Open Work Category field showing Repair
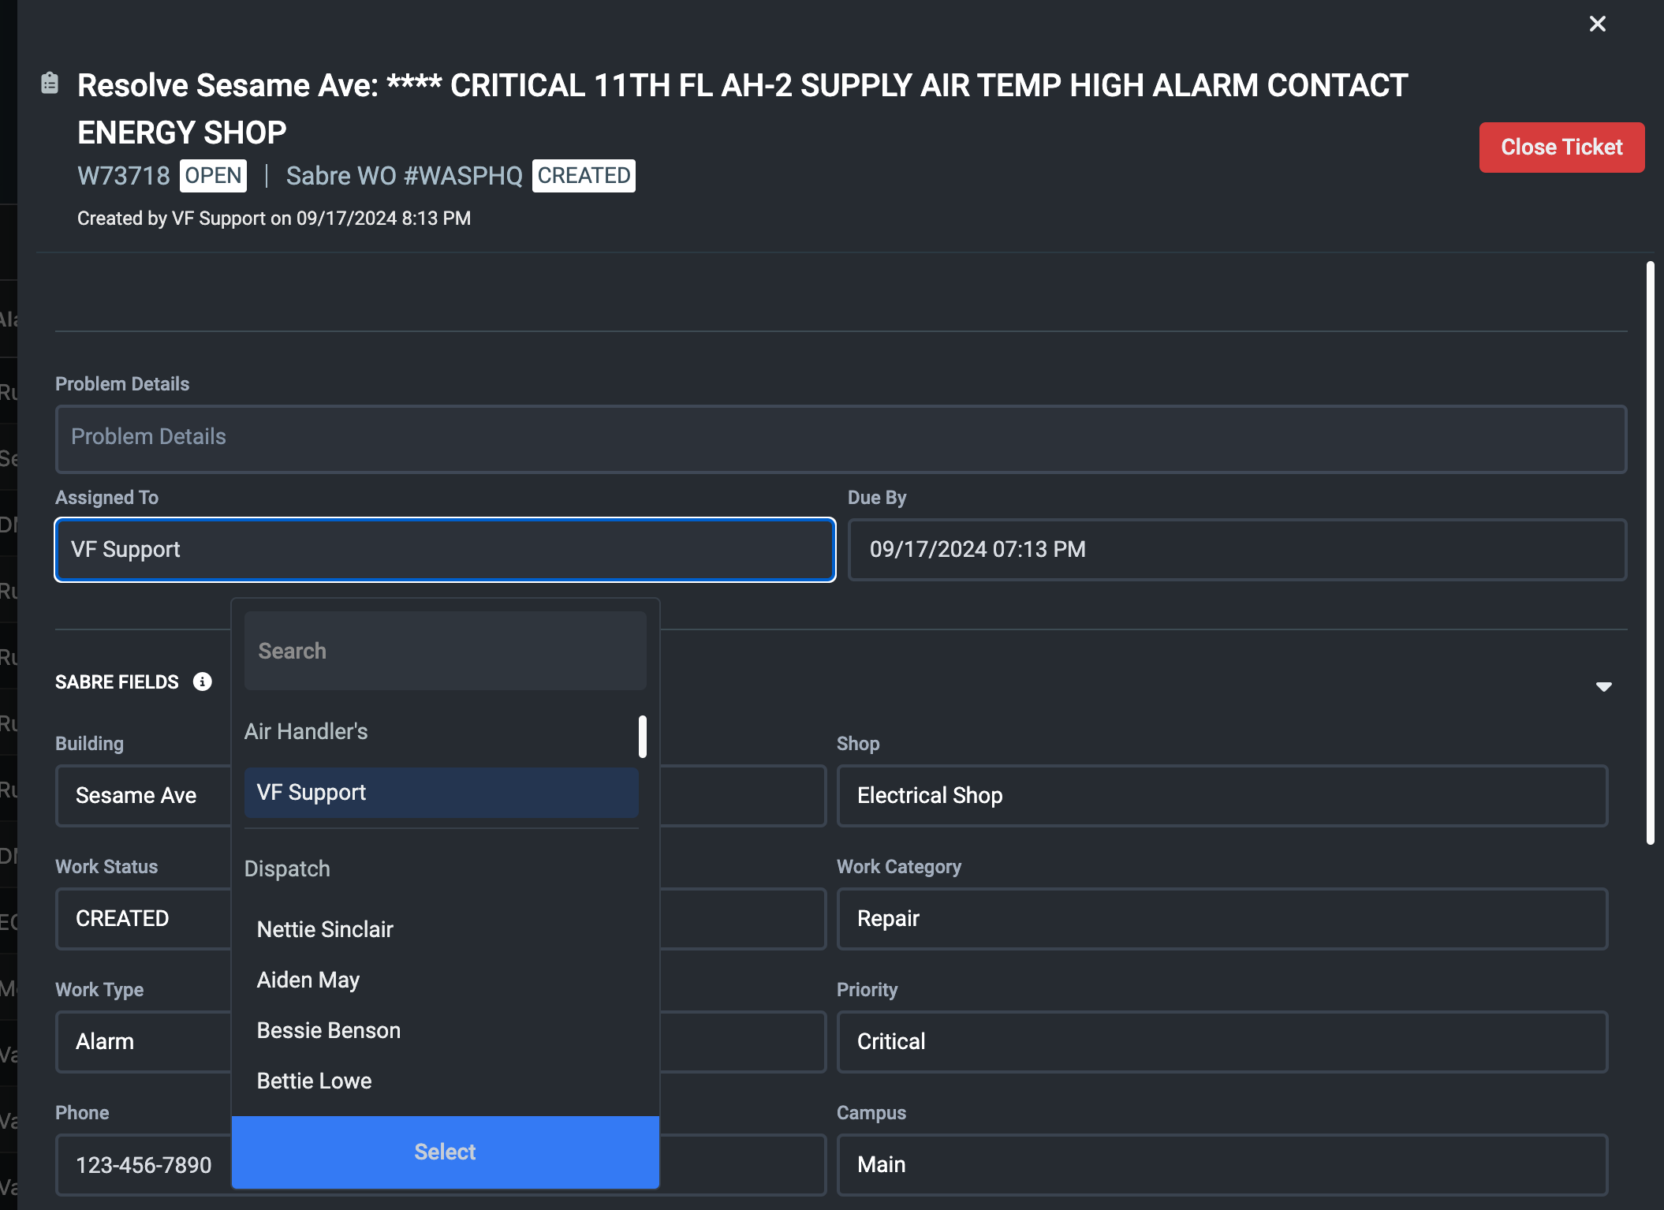1664x1210 pixels. point(1222,918)
